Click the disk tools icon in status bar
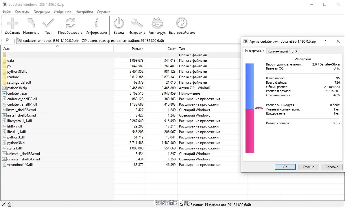Screen dimensions: 345x208 click(3, 205)
